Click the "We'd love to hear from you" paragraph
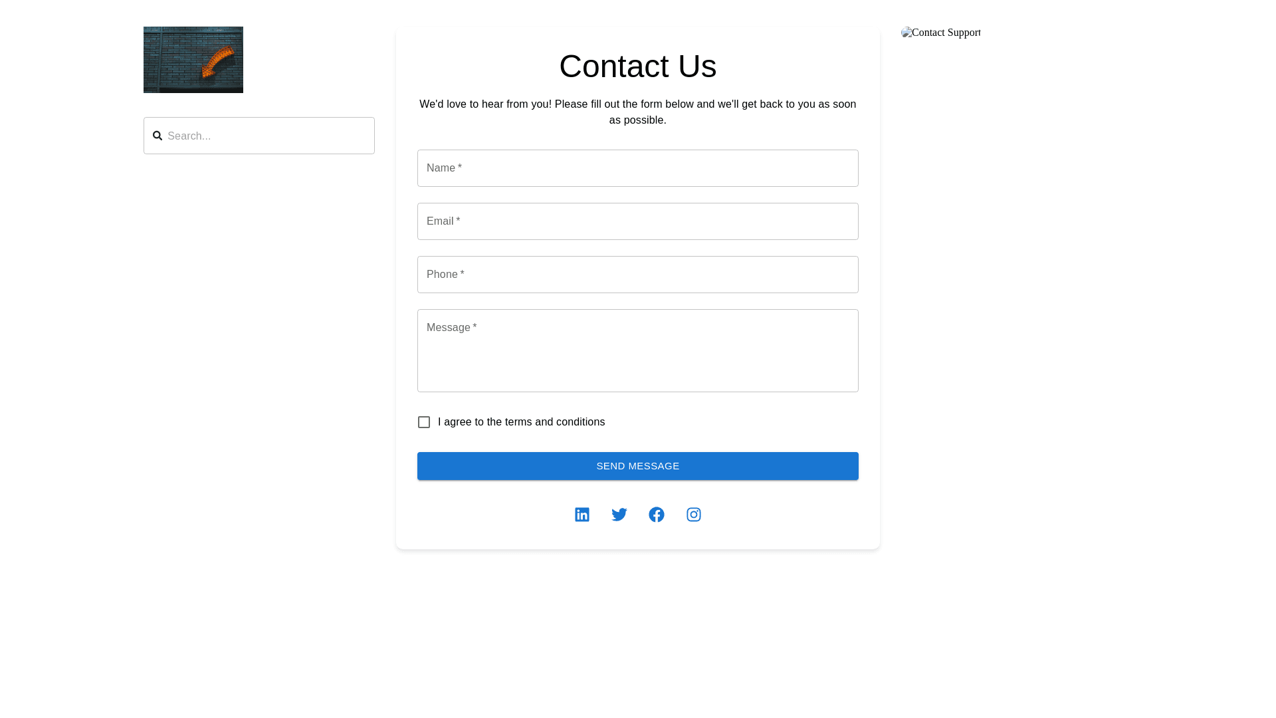The image size is (1276, 718). point(637,112)
